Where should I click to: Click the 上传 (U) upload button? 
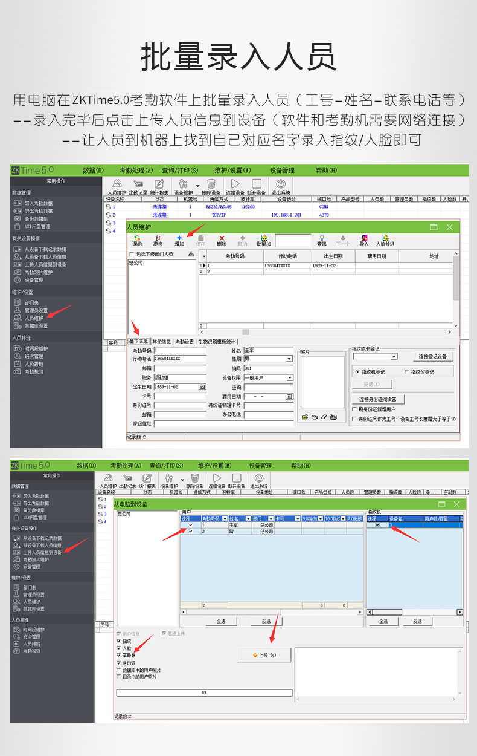tap(264, 655)
